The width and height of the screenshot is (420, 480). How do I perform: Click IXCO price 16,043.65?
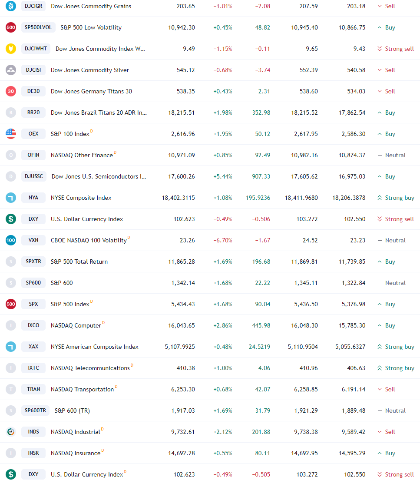click(x=182, y=325)
